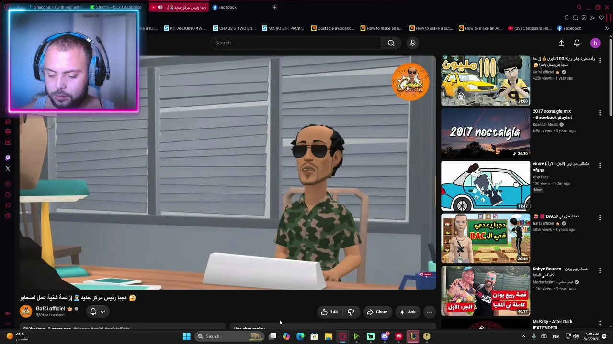
Task: Launch File Explorer from the taskbar
Action: point(329,336)
